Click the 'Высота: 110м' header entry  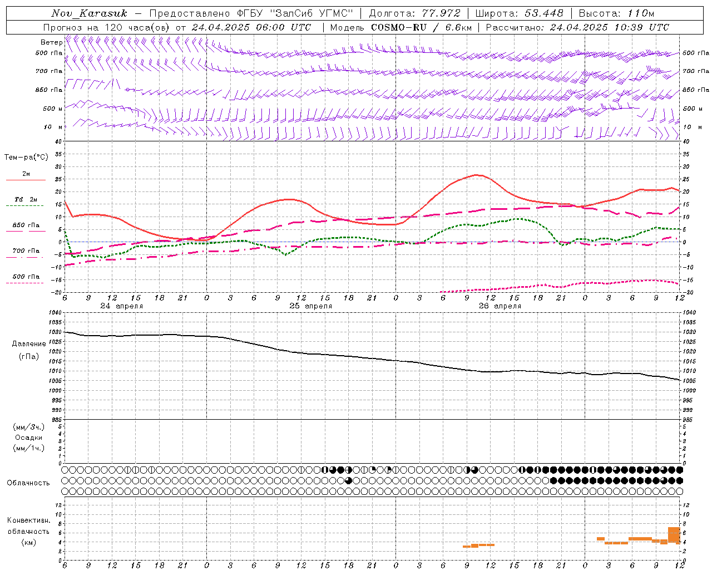(616, 13)
